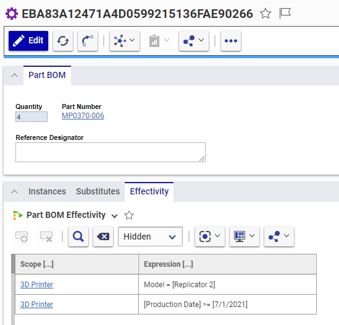The height and width of the screenshot is (325, 339).
Task: Click the delete row icon
Action: pos(46,236)
